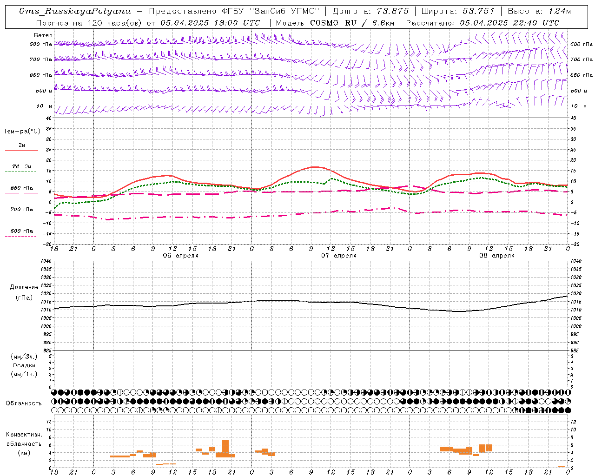Click the 'Рассчитано: 05.04.2025 22:40 UTC' text

(x=483, y=23)
